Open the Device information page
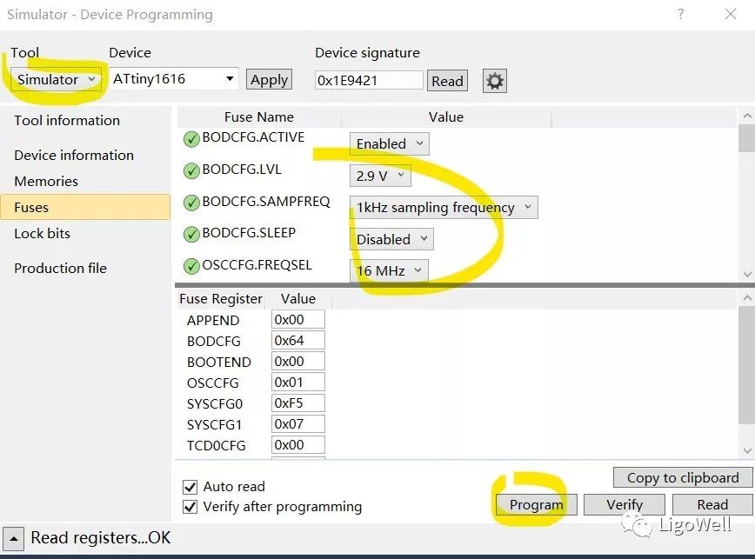This screenshot has width=755, height=559. coord(74,155)
